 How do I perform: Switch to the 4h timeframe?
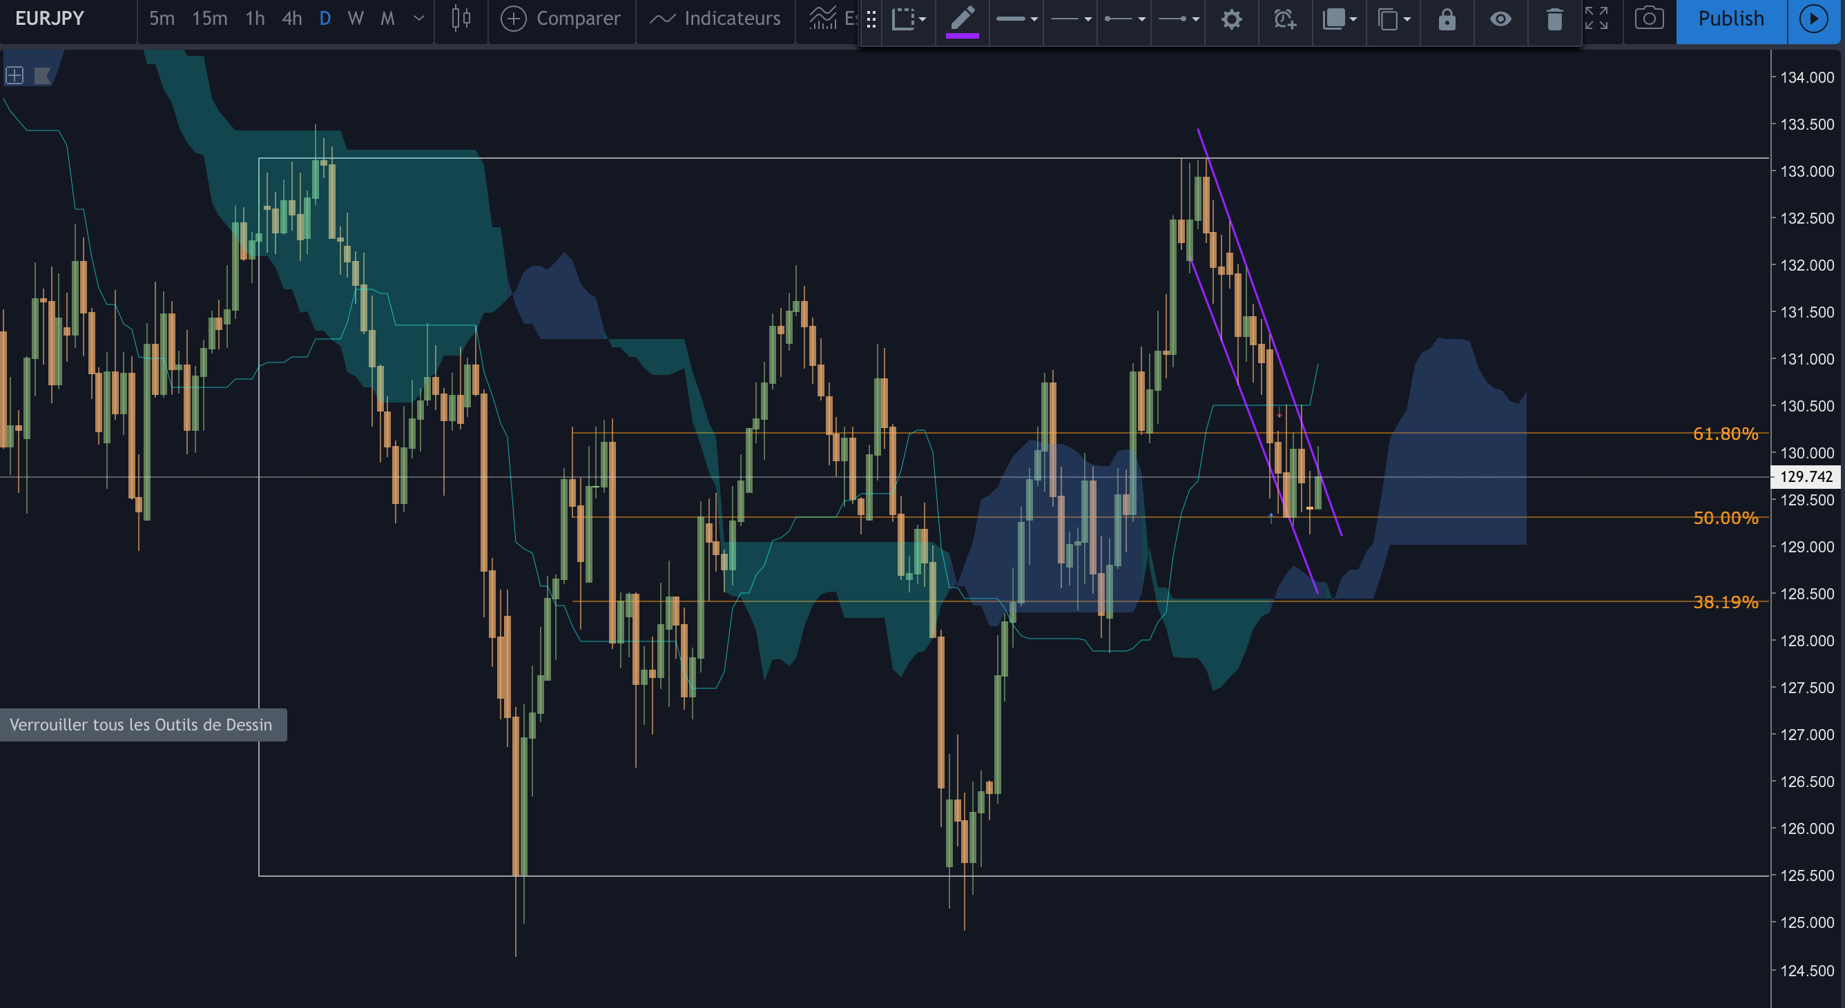291,19
